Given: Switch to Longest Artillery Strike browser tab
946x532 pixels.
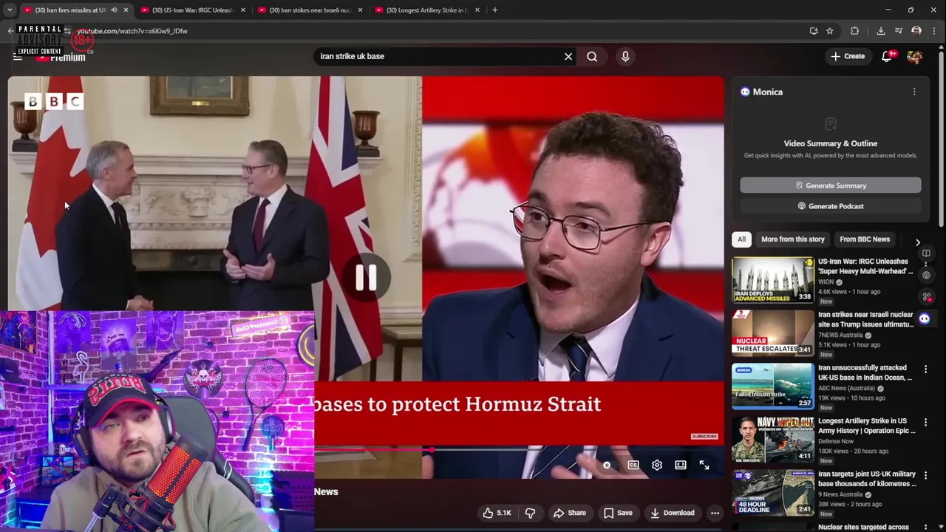Looking at the screenshot, I should 427,10.
